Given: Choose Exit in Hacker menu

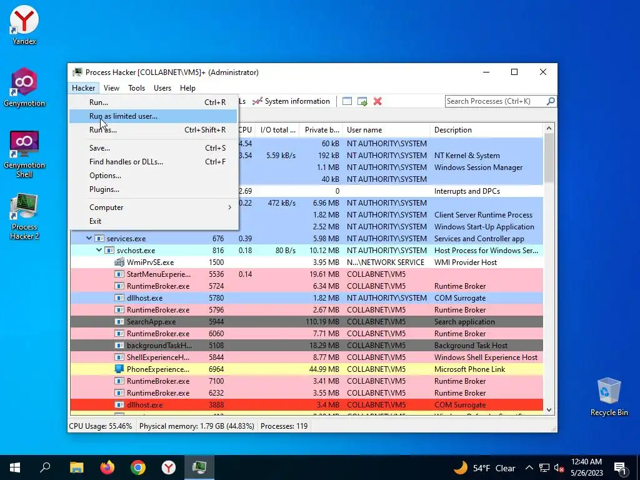Looking at the screenshot, I should click(x=154, y=221).
